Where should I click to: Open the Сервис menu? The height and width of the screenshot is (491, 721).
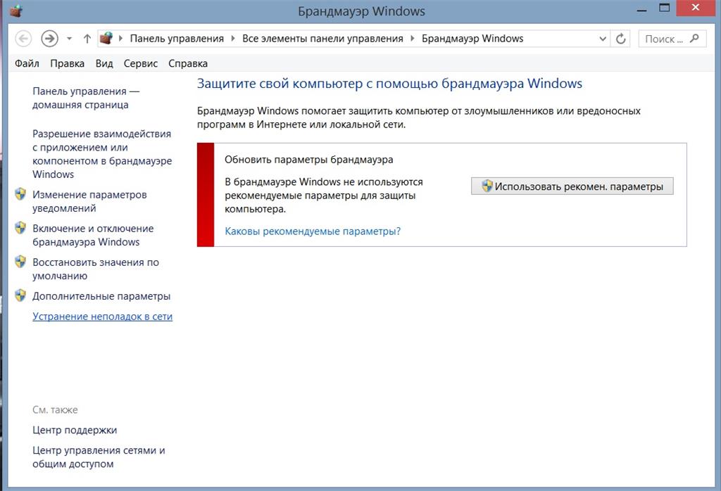[141, 63]
